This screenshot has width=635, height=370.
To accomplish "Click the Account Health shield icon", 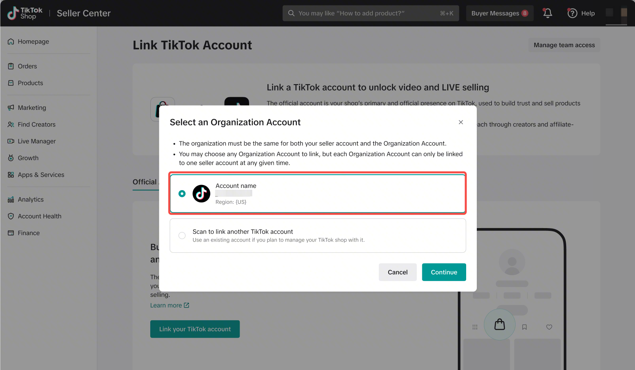I will 11,216.
